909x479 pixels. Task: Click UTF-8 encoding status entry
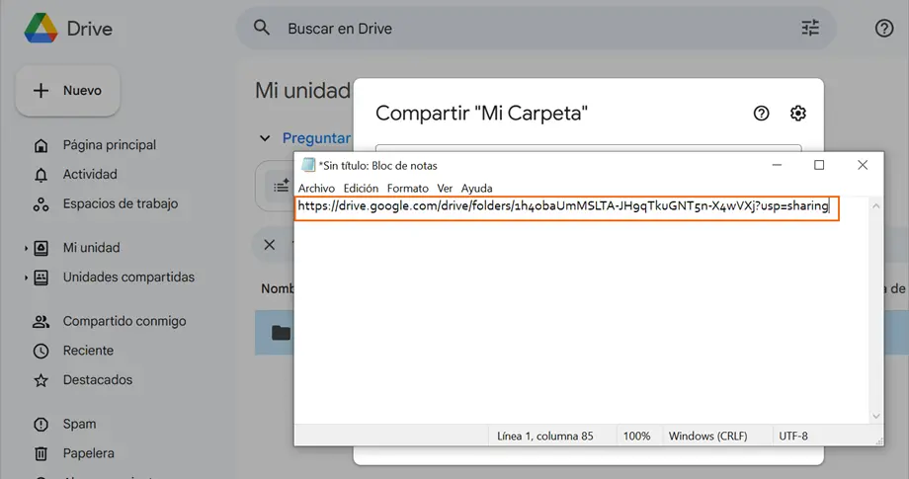793,437
